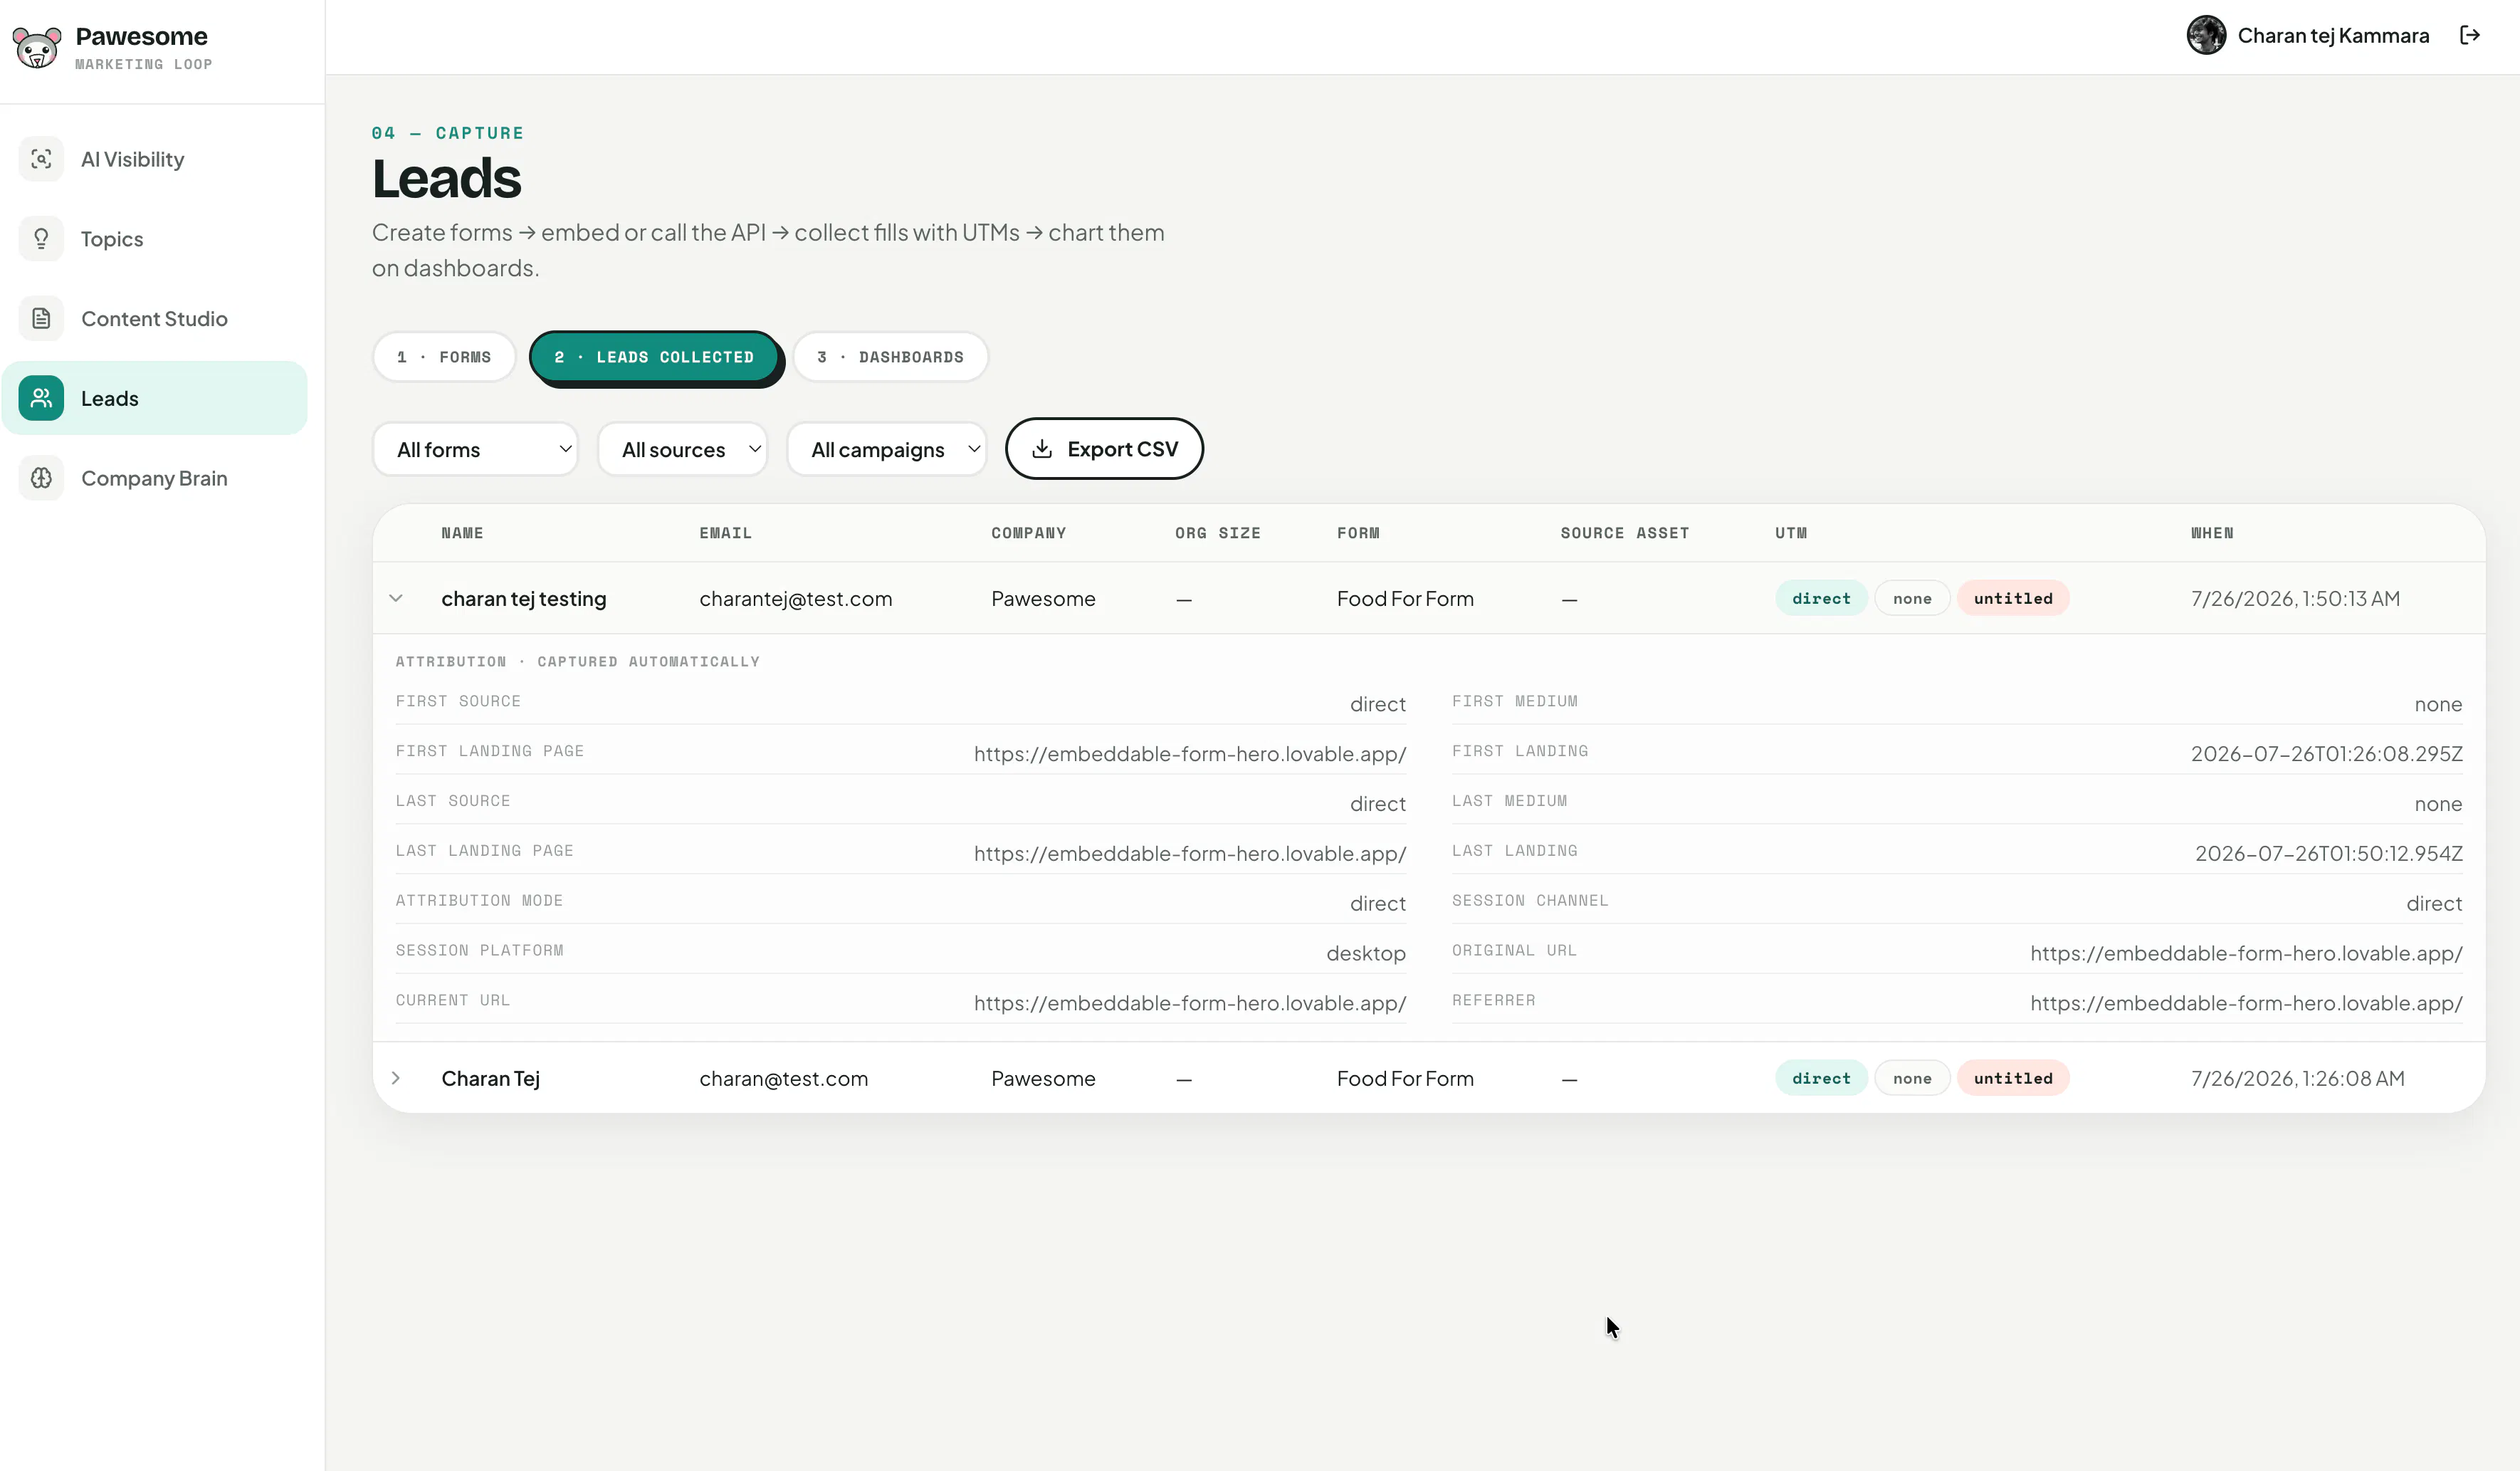This screenshot has width=2520, height=1471.
Task: Open Company Brain in the sidebar
Action: [x=155, y=478]
